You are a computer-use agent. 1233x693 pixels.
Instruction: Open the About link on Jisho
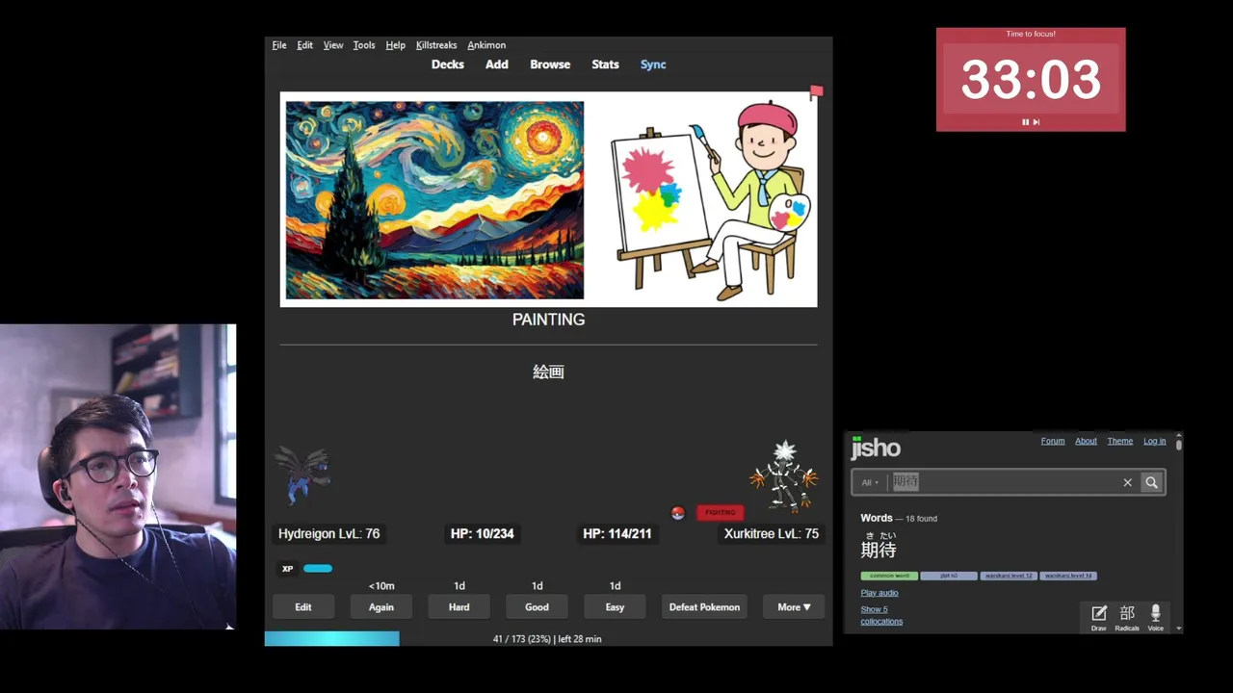pyautogui.click(x=1086, y=441)
